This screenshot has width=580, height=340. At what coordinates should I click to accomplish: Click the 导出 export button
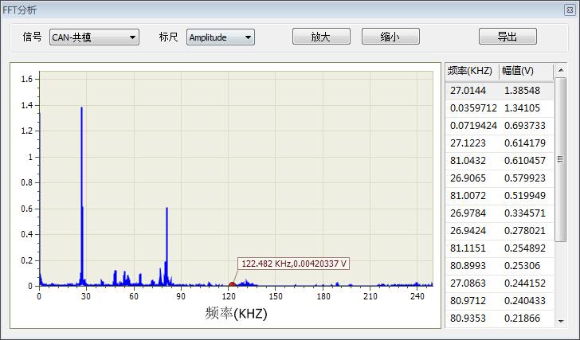click(507, 37)
